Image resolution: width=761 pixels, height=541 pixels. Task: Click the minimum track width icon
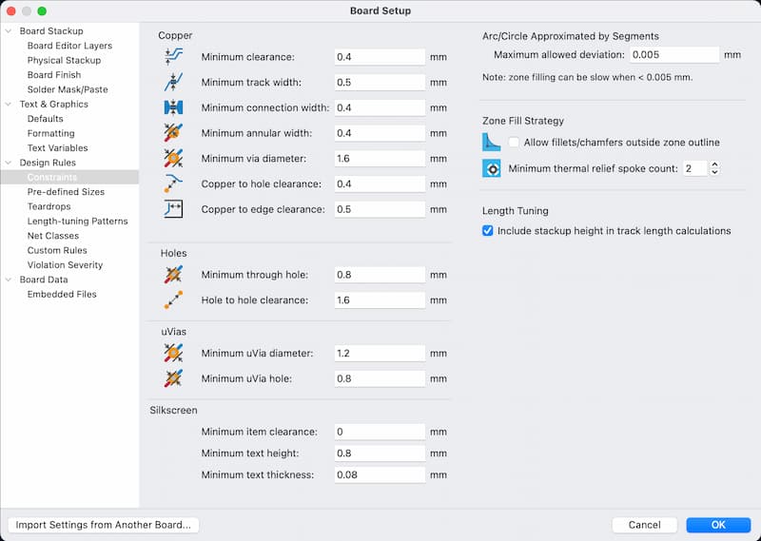coord(173,83)
